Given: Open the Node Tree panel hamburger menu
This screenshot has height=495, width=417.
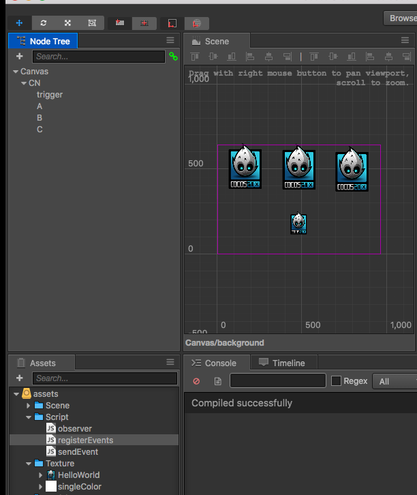Looking at the screenshot, I should click(170, 40).
